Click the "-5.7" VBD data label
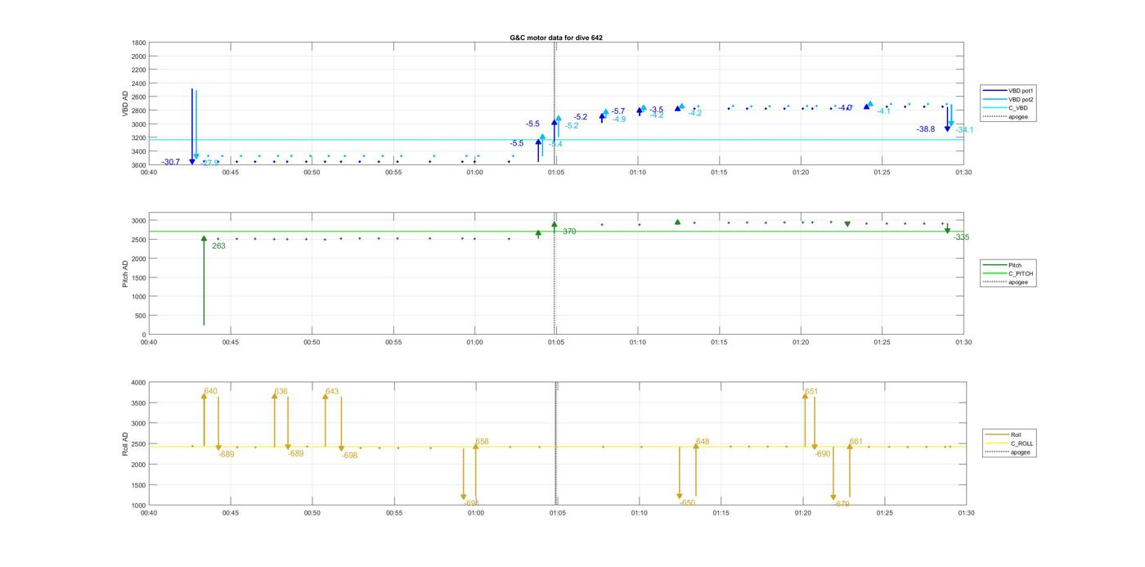Viewport: 1145px width, 567px height. tap(617, 111)
